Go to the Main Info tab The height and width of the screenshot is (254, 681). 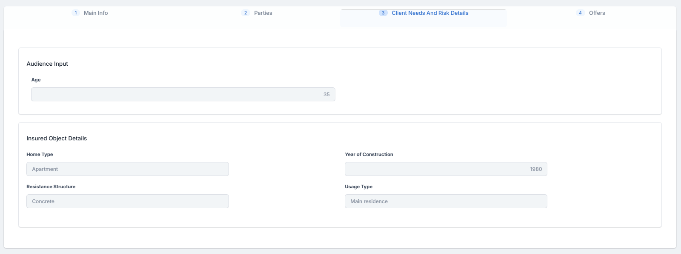(x=96, y=13)
